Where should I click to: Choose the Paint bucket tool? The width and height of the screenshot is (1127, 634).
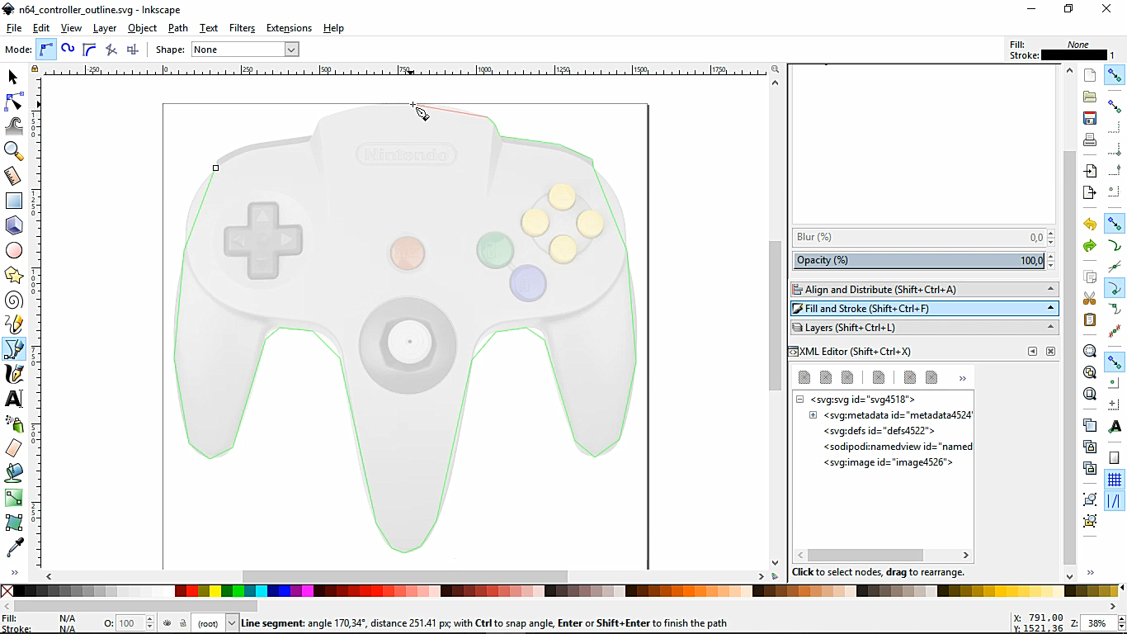[13, 473]
